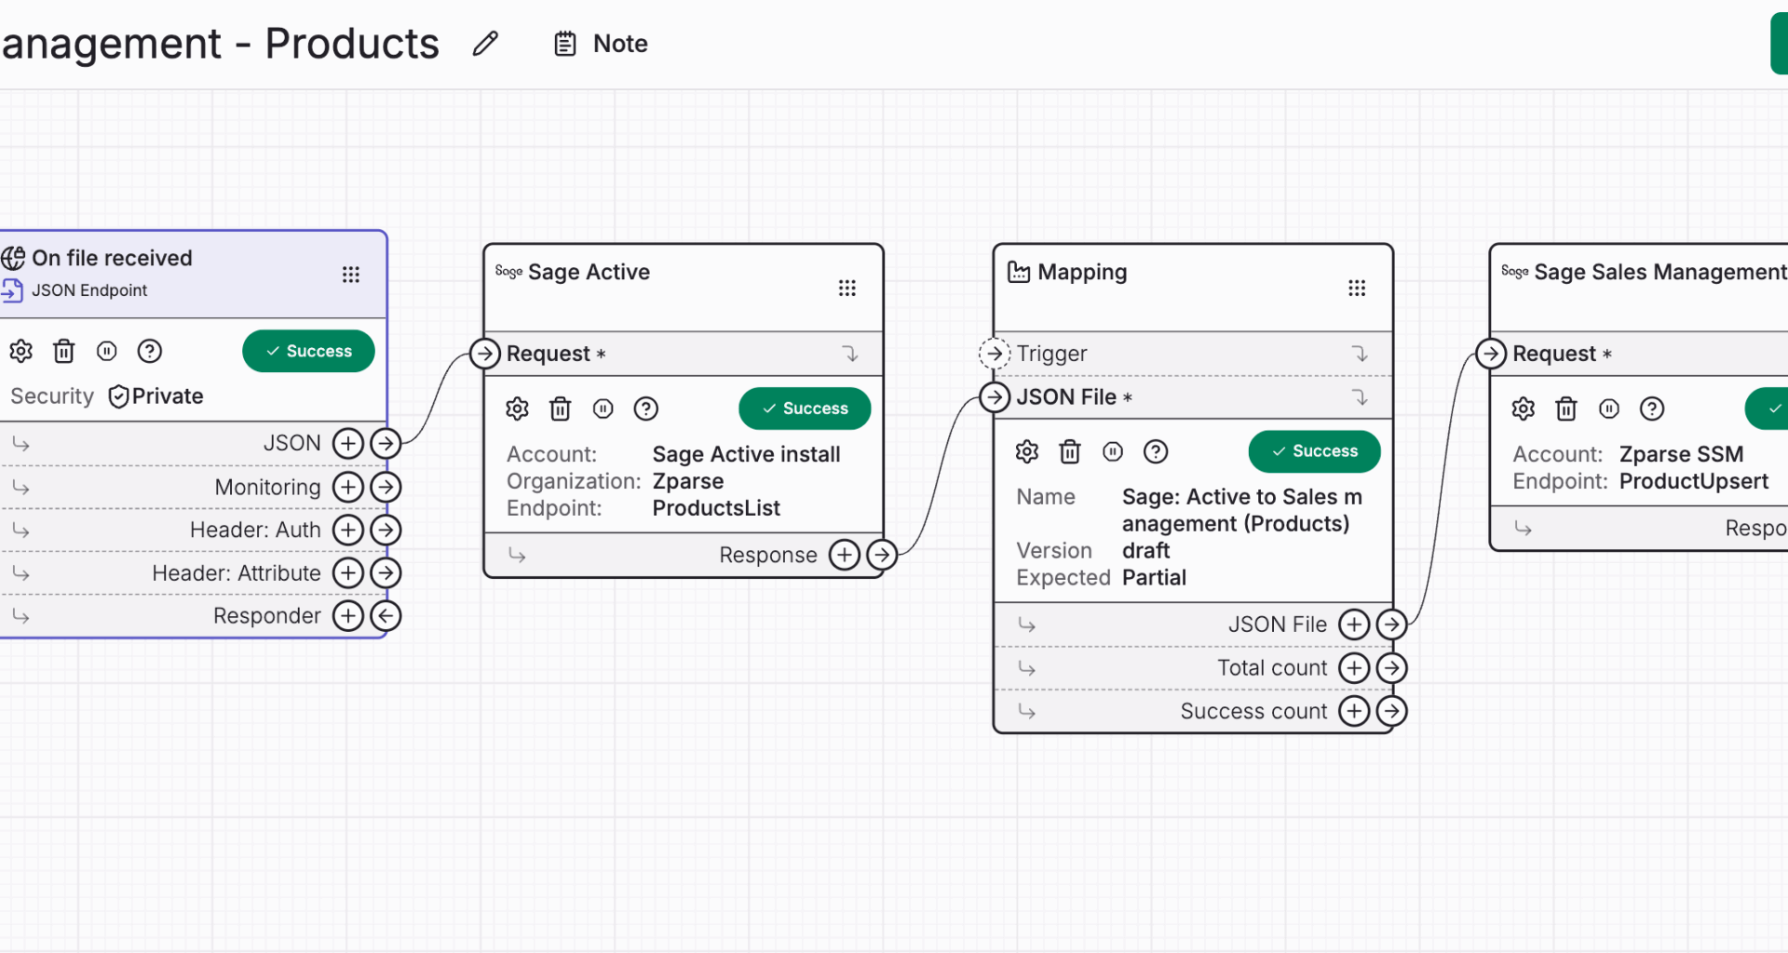Select ProductUpsert endpoint text

(x=1694, y=481)
